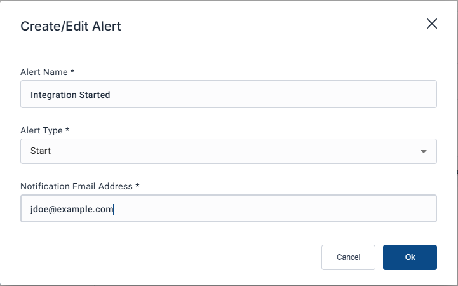Click the "Create/Edit Alert" dialog title
This screenshot has width=458, height=286.
pyautogui.click(x=71, y=26)
